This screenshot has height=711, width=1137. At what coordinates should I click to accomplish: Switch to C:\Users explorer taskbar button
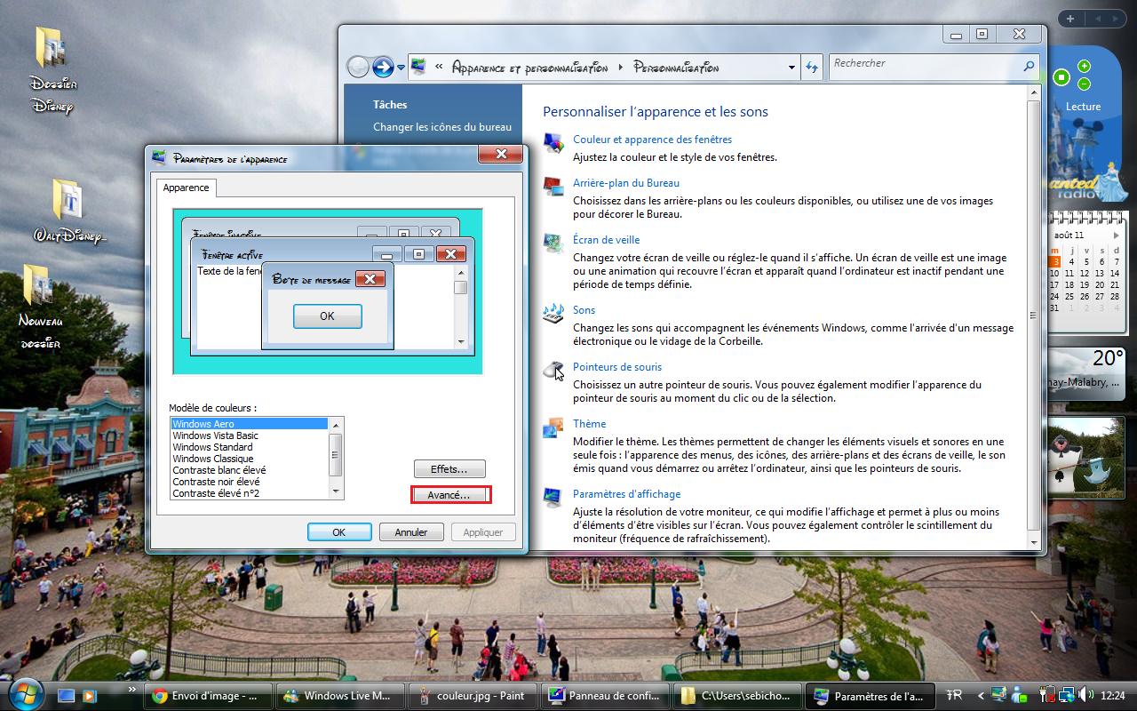pyautogui.click(x=737, y=696)
